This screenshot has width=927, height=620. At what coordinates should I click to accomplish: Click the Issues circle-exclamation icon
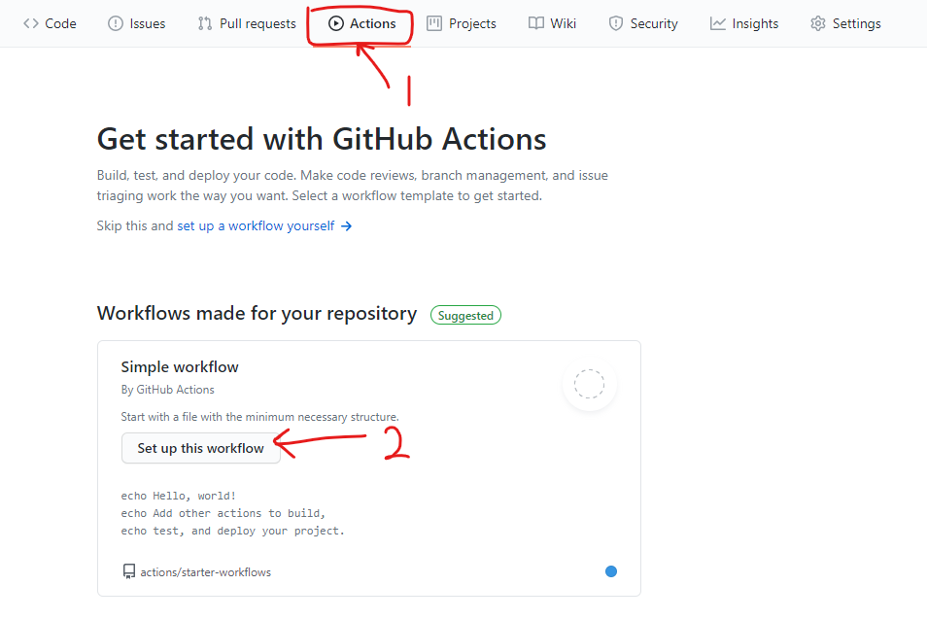click(116, 23)
